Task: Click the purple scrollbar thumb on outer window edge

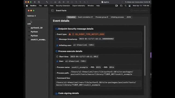Action: [x=151, y=55]
